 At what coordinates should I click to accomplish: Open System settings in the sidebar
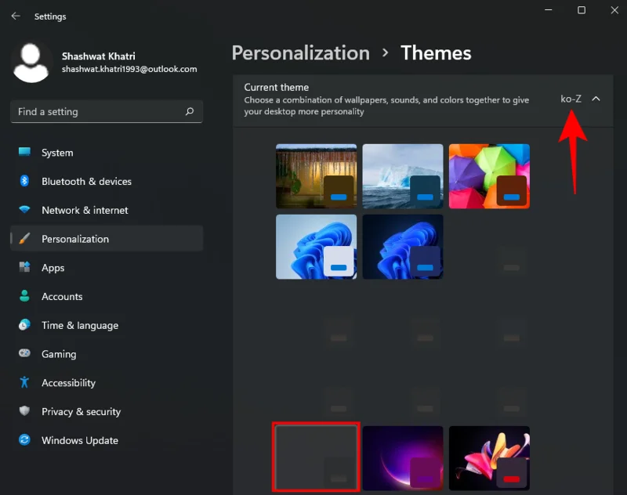tap(55, 153)
